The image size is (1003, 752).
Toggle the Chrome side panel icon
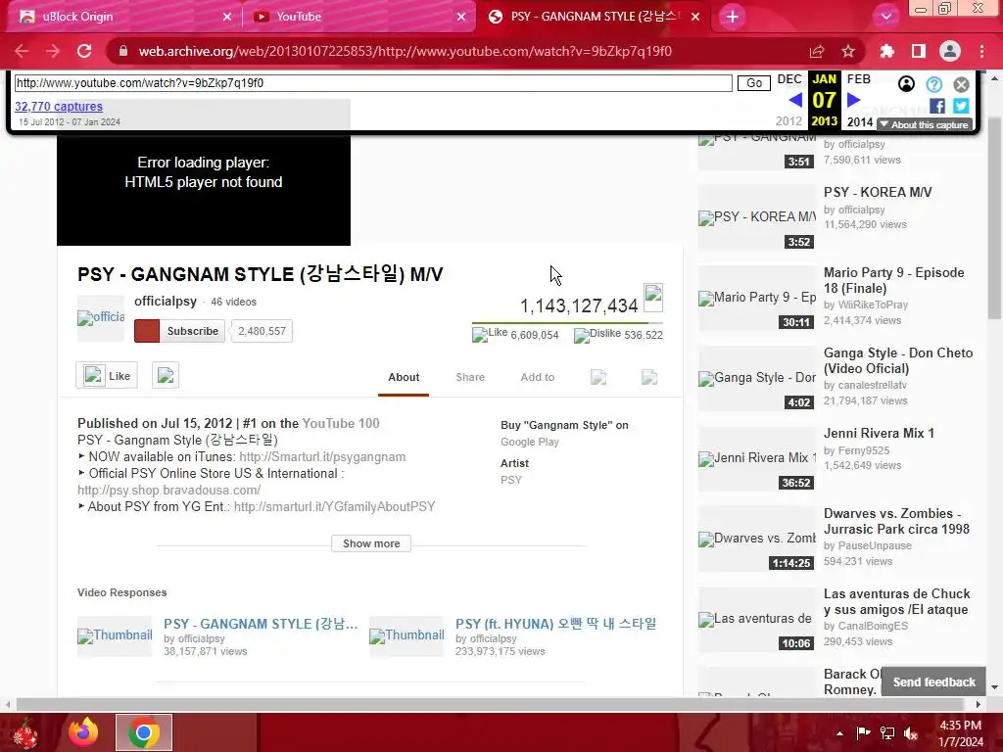click(919, 51)
